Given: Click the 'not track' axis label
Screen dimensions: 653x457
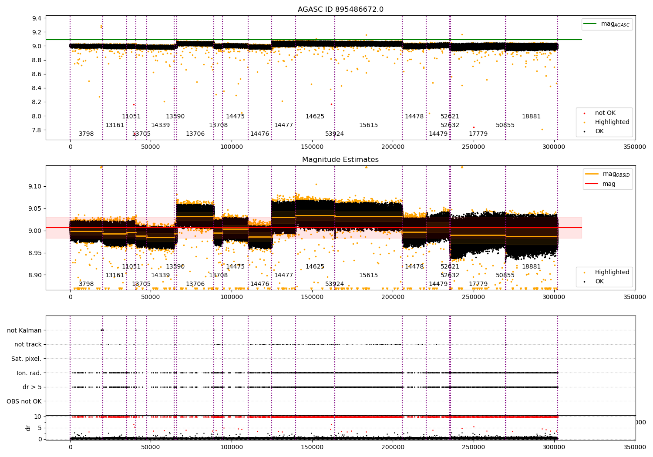Looking at the screenshot, I should 28,344.
